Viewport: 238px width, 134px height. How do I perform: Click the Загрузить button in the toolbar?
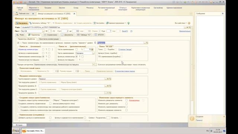point(22,23)
